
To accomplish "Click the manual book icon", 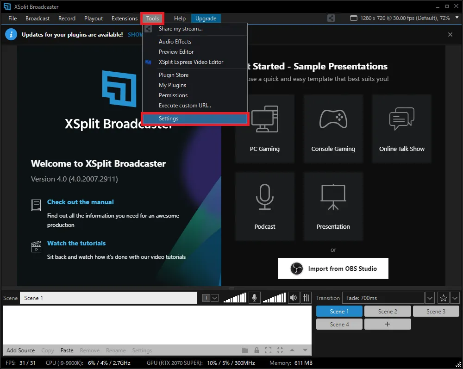I will 36,205.
